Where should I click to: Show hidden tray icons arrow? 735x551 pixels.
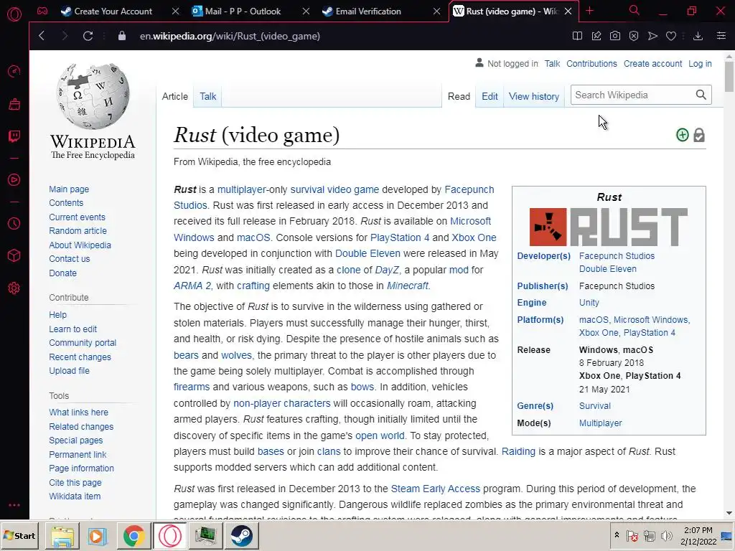point(617,535)
